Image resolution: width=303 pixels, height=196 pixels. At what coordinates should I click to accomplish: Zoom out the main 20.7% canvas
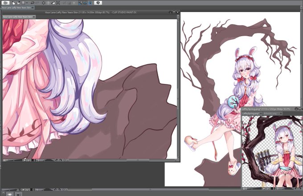point(23,190)
